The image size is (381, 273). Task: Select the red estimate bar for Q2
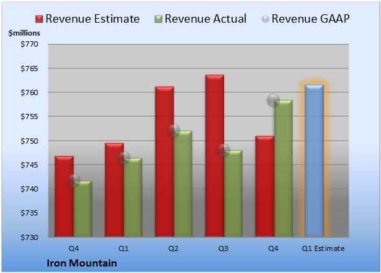coord(165,161)
